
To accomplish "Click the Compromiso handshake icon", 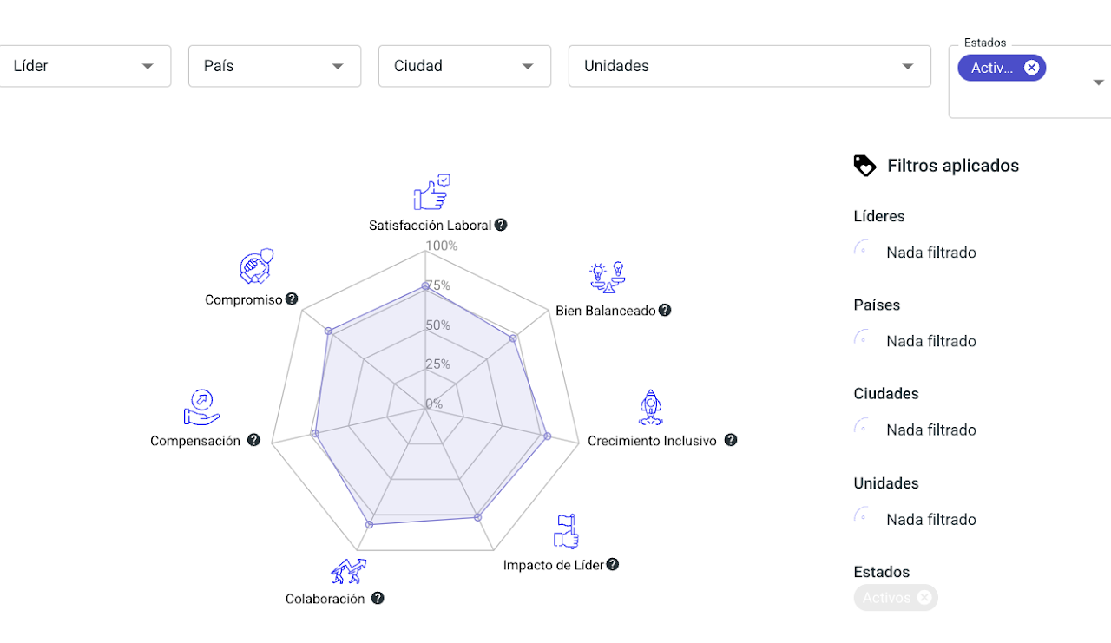I will [x=256, y=266].
